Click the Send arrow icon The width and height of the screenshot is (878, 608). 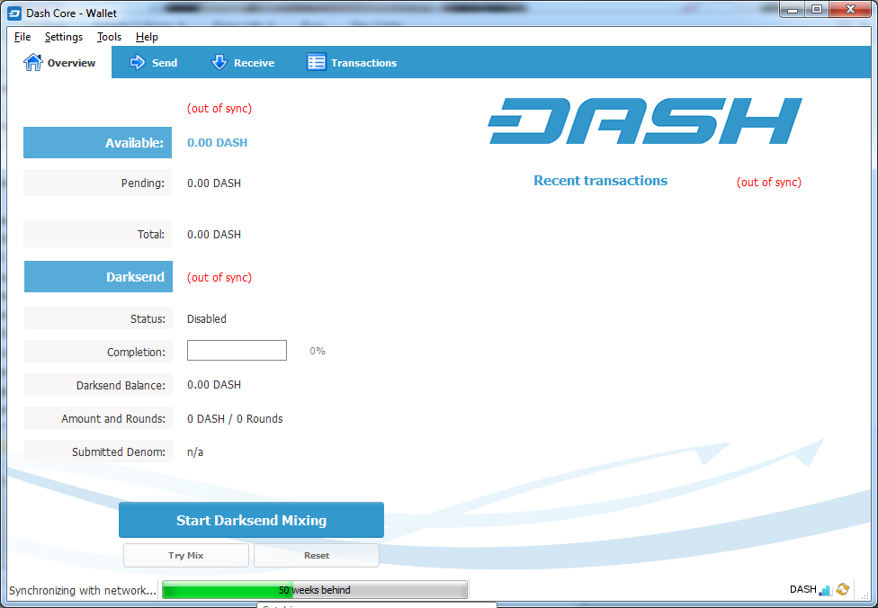137,62
